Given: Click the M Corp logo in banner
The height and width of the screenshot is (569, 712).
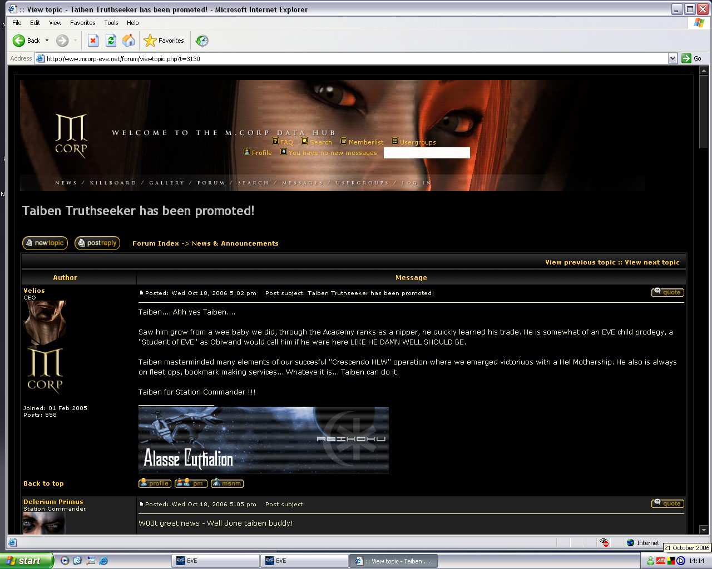Looking at the screenshot, I should tap(71, 136).
